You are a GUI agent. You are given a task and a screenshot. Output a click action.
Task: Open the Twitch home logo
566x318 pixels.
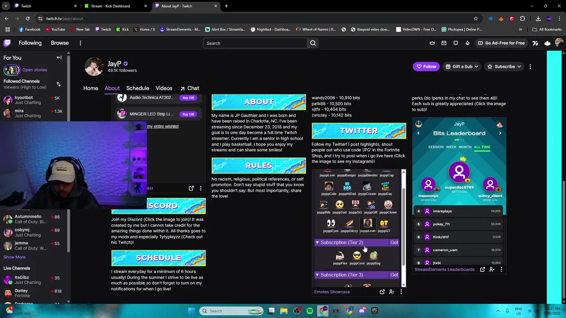7,43
